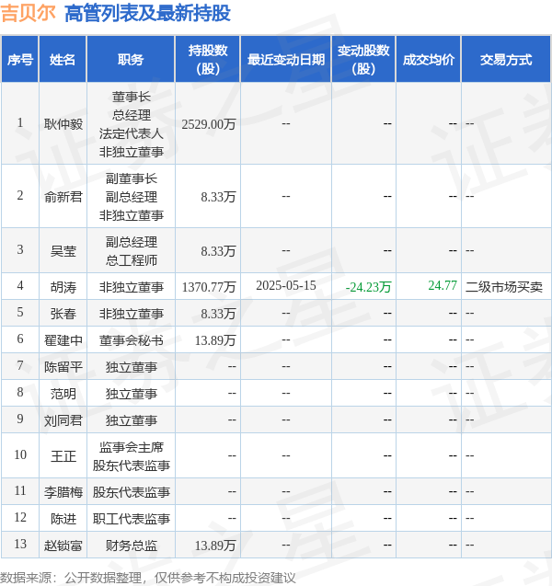Click the 1370.77万 shareholding value
The height and width of the screenshot is (586, 552).
click(x=209, y=287)
